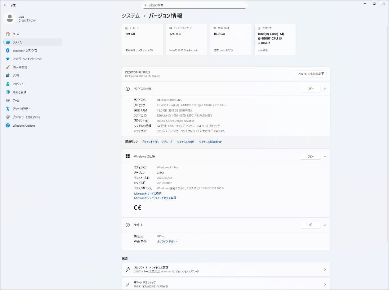Click the デバイスの仕様 info icon

(128, 89)
